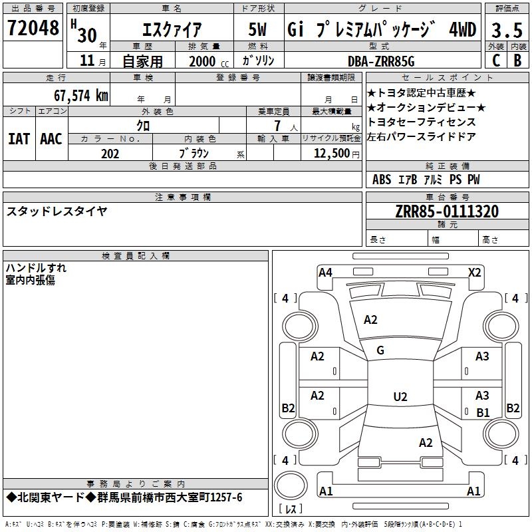The image size is (532, 532).
Task: Select note スタッドレスタイヤ
Action: (57, 211)
